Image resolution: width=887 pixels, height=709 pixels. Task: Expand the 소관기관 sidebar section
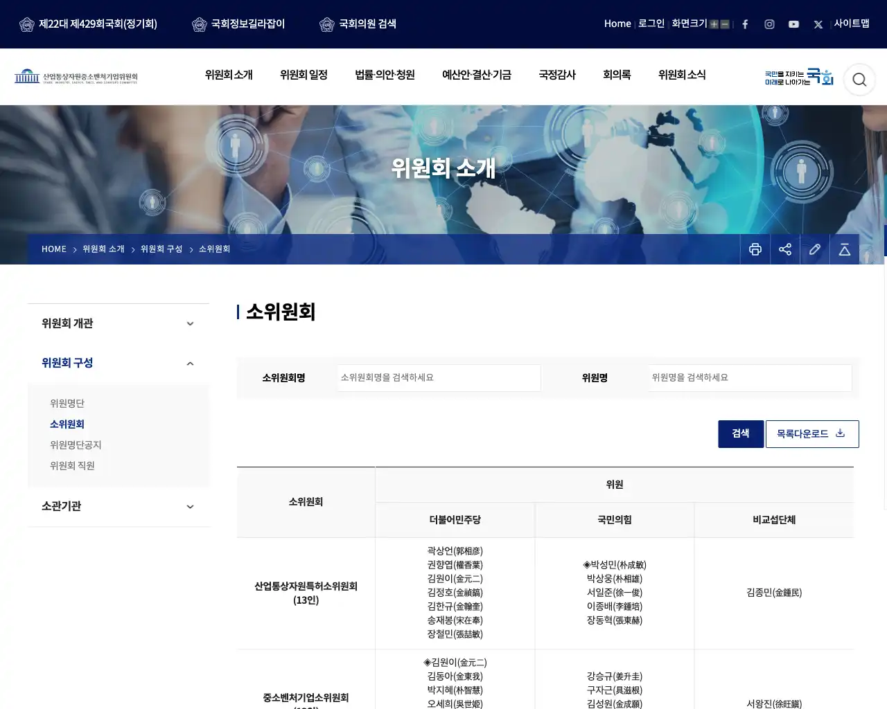(x=118, y=506)
